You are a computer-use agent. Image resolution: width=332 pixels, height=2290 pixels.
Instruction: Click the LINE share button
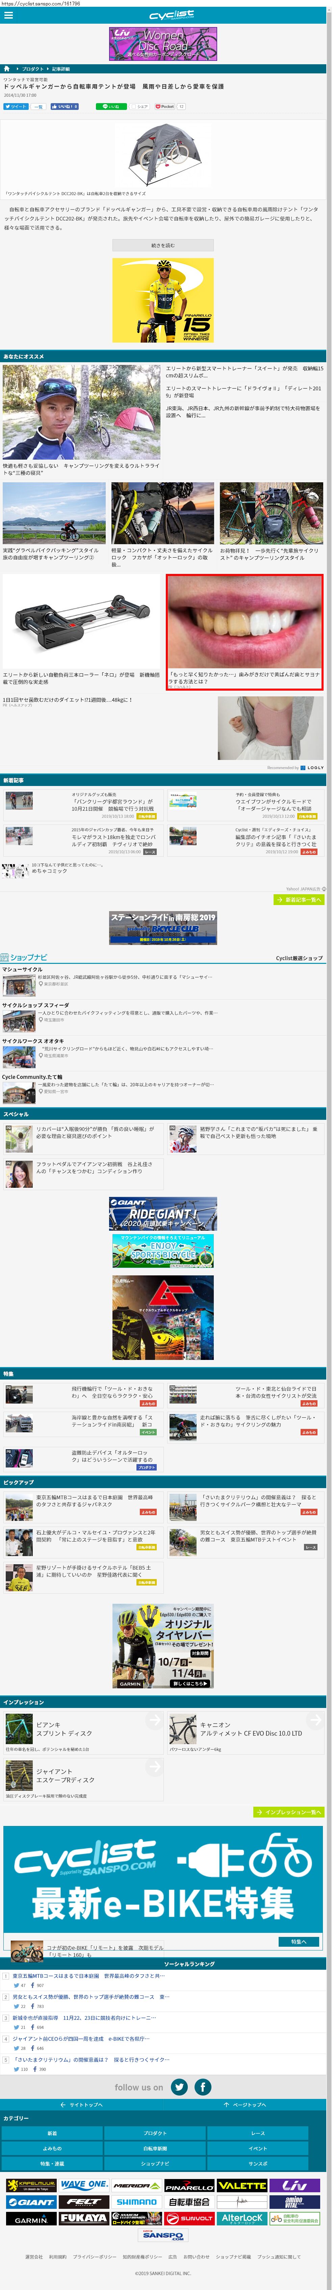(x=112, y=107)
